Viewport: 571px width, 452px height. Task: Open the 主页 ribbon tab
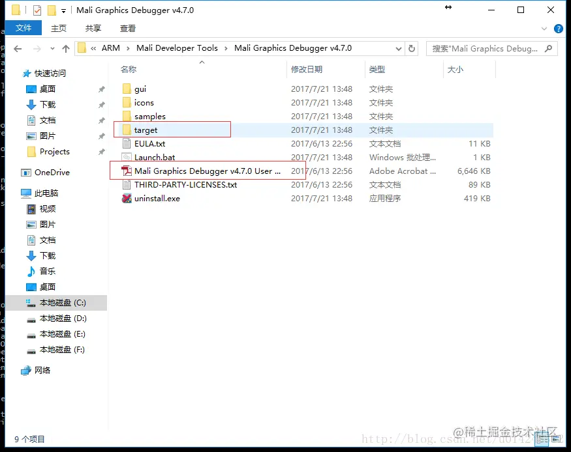coord(59,28)
